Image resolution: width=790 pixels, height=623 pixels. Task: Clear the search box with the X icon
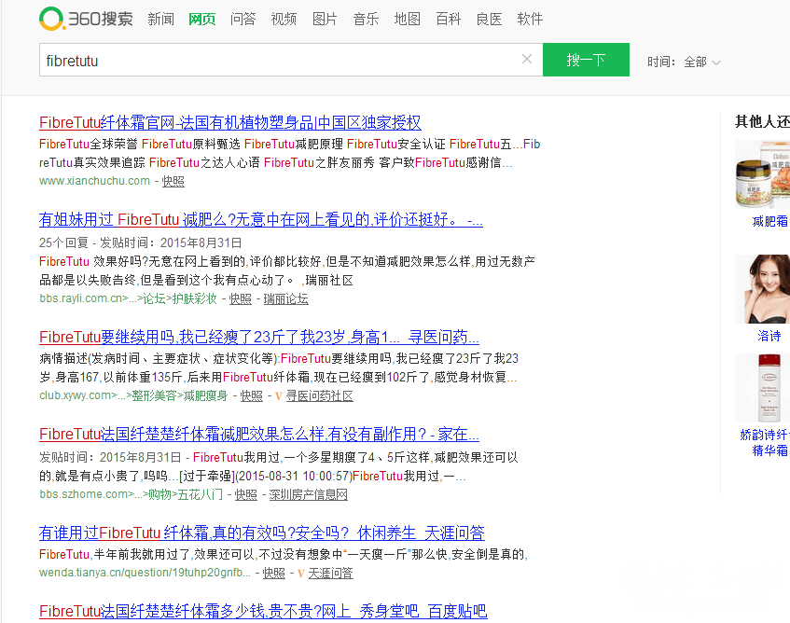[x=527, y=59]
